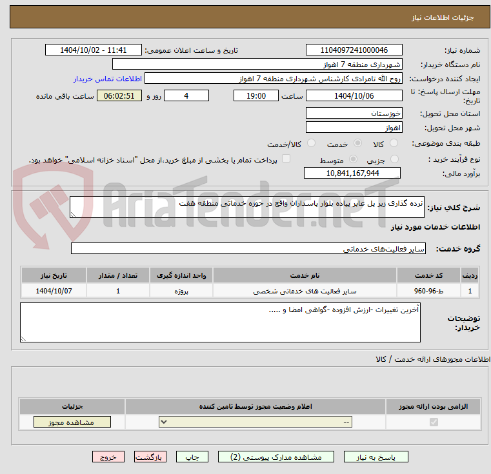Viewport: 491px width, 474px height.
Task: Select the خدمت radio button
Action: [x=357, y=143]
